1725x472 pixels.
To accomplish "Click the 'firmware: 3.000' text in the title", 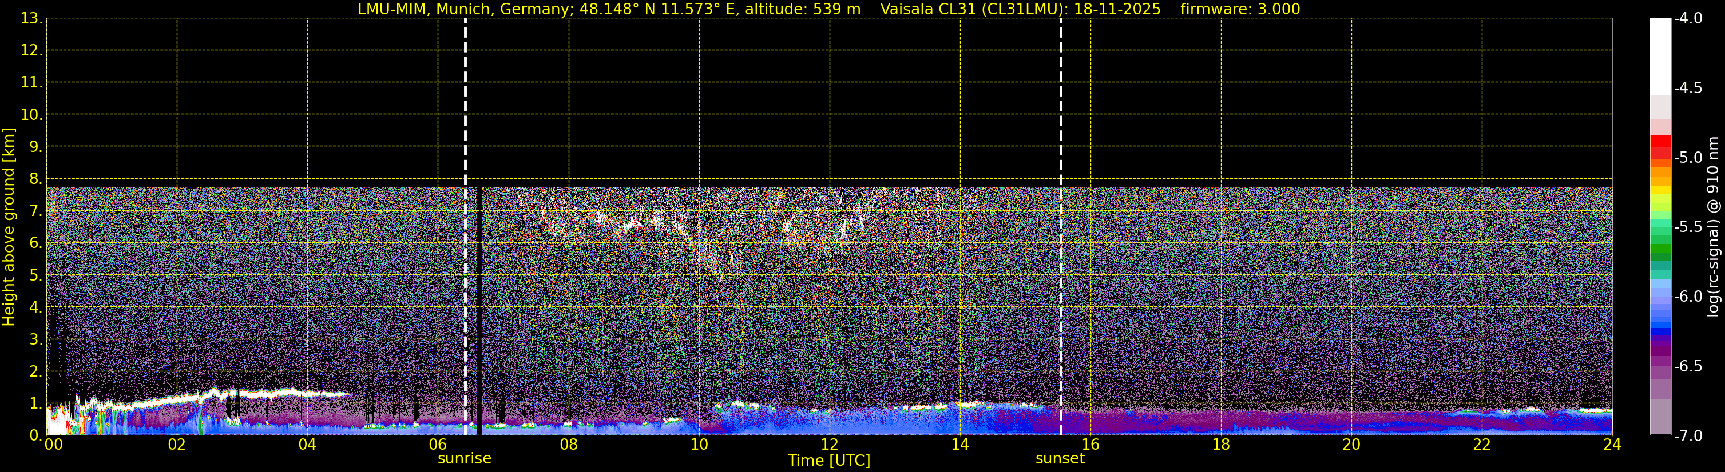I will [1239, 9].
